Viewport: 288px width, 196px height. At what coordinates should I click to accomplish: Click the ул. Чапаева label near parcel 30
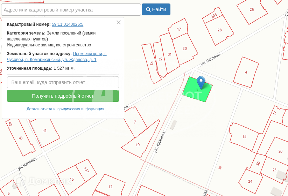click(211, 60)
